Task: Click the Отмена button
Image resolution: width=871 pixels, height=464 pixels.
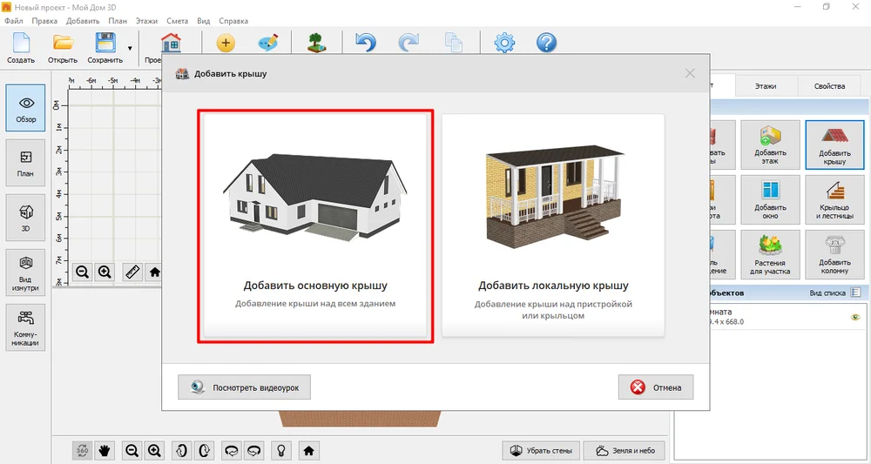Action: pyautogui.click(x=656, y=387)
